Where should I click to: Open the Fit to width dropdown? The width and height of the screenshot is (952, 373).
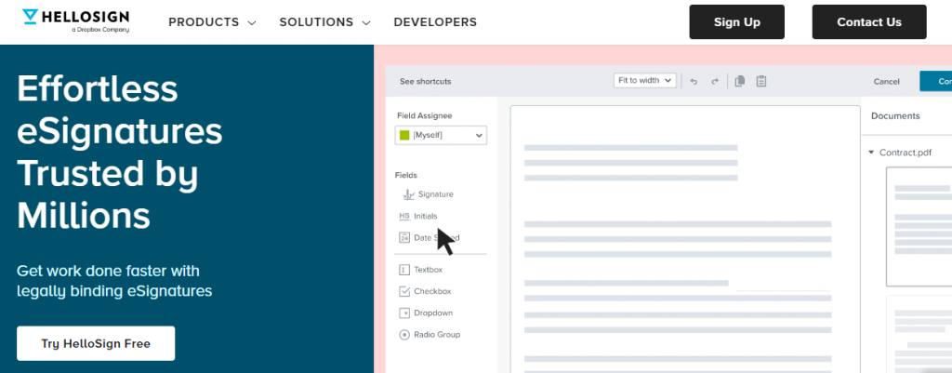pos(645,80)
